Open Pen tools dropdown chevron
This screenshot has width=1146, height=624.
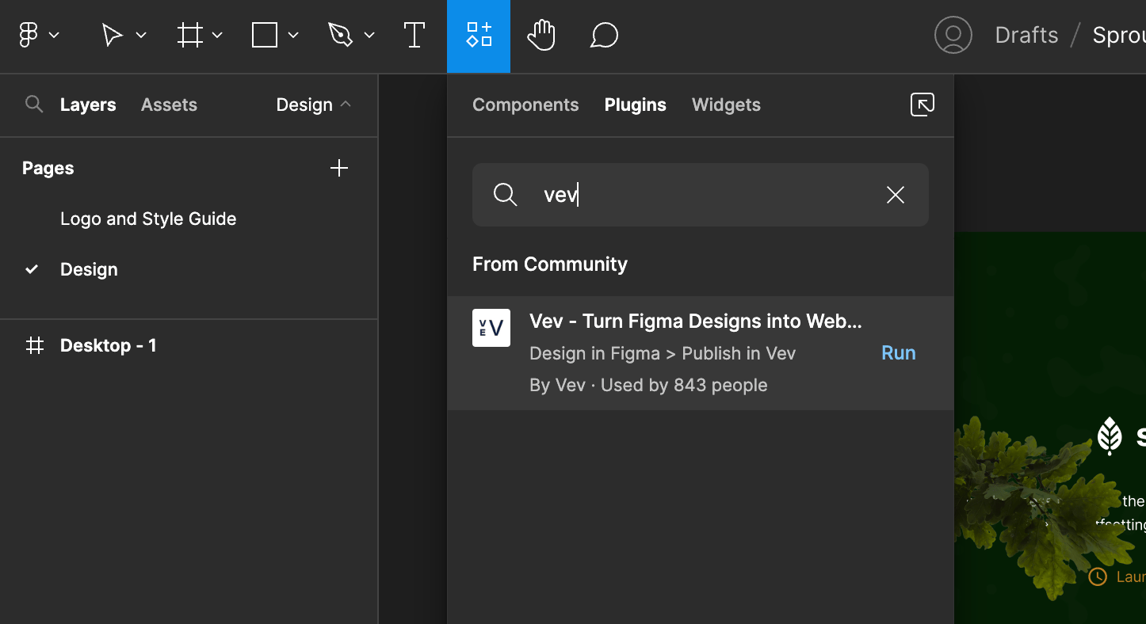(x=369, y=35)
